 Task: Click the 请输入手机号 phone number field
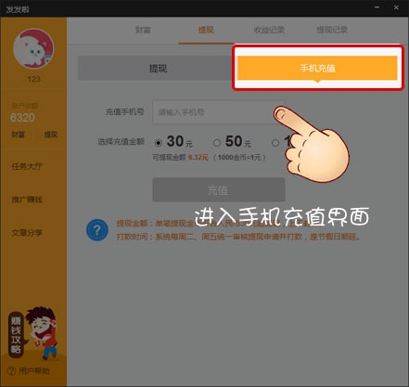coord(218,112)
